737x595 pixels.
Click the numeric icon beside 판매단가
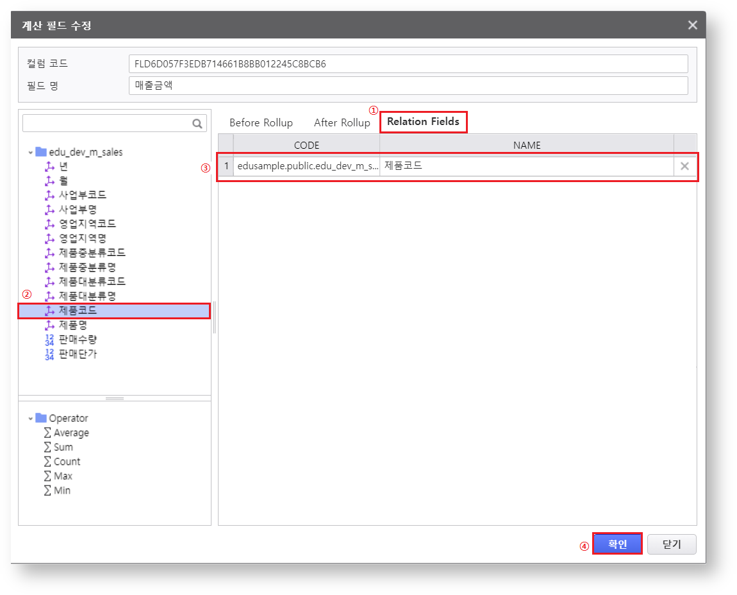[50, 354]
